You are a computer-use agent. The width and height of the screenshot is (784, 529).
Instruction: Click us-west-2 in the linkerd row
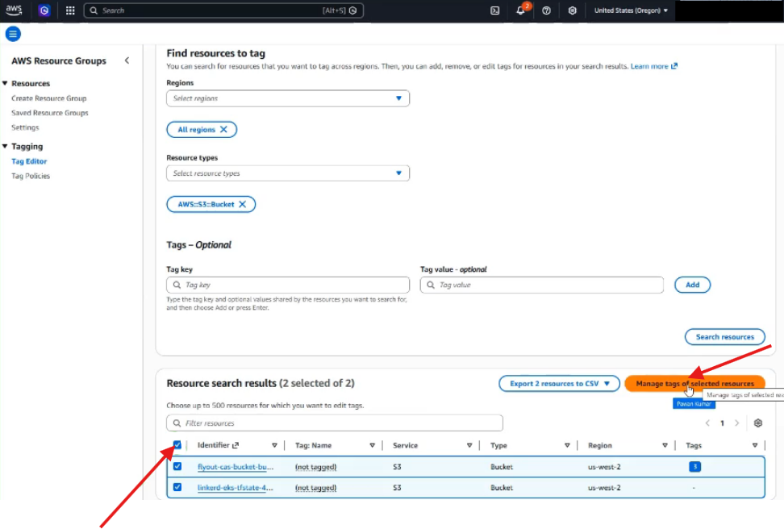pos(604,488)
